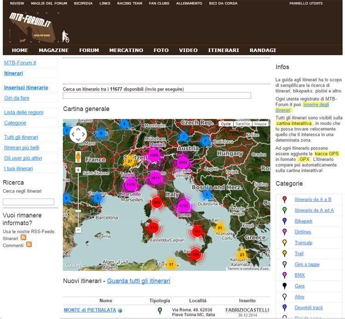Open the Giri da fare link
This screenshot has height=319, width=345.
pos(17,98)
